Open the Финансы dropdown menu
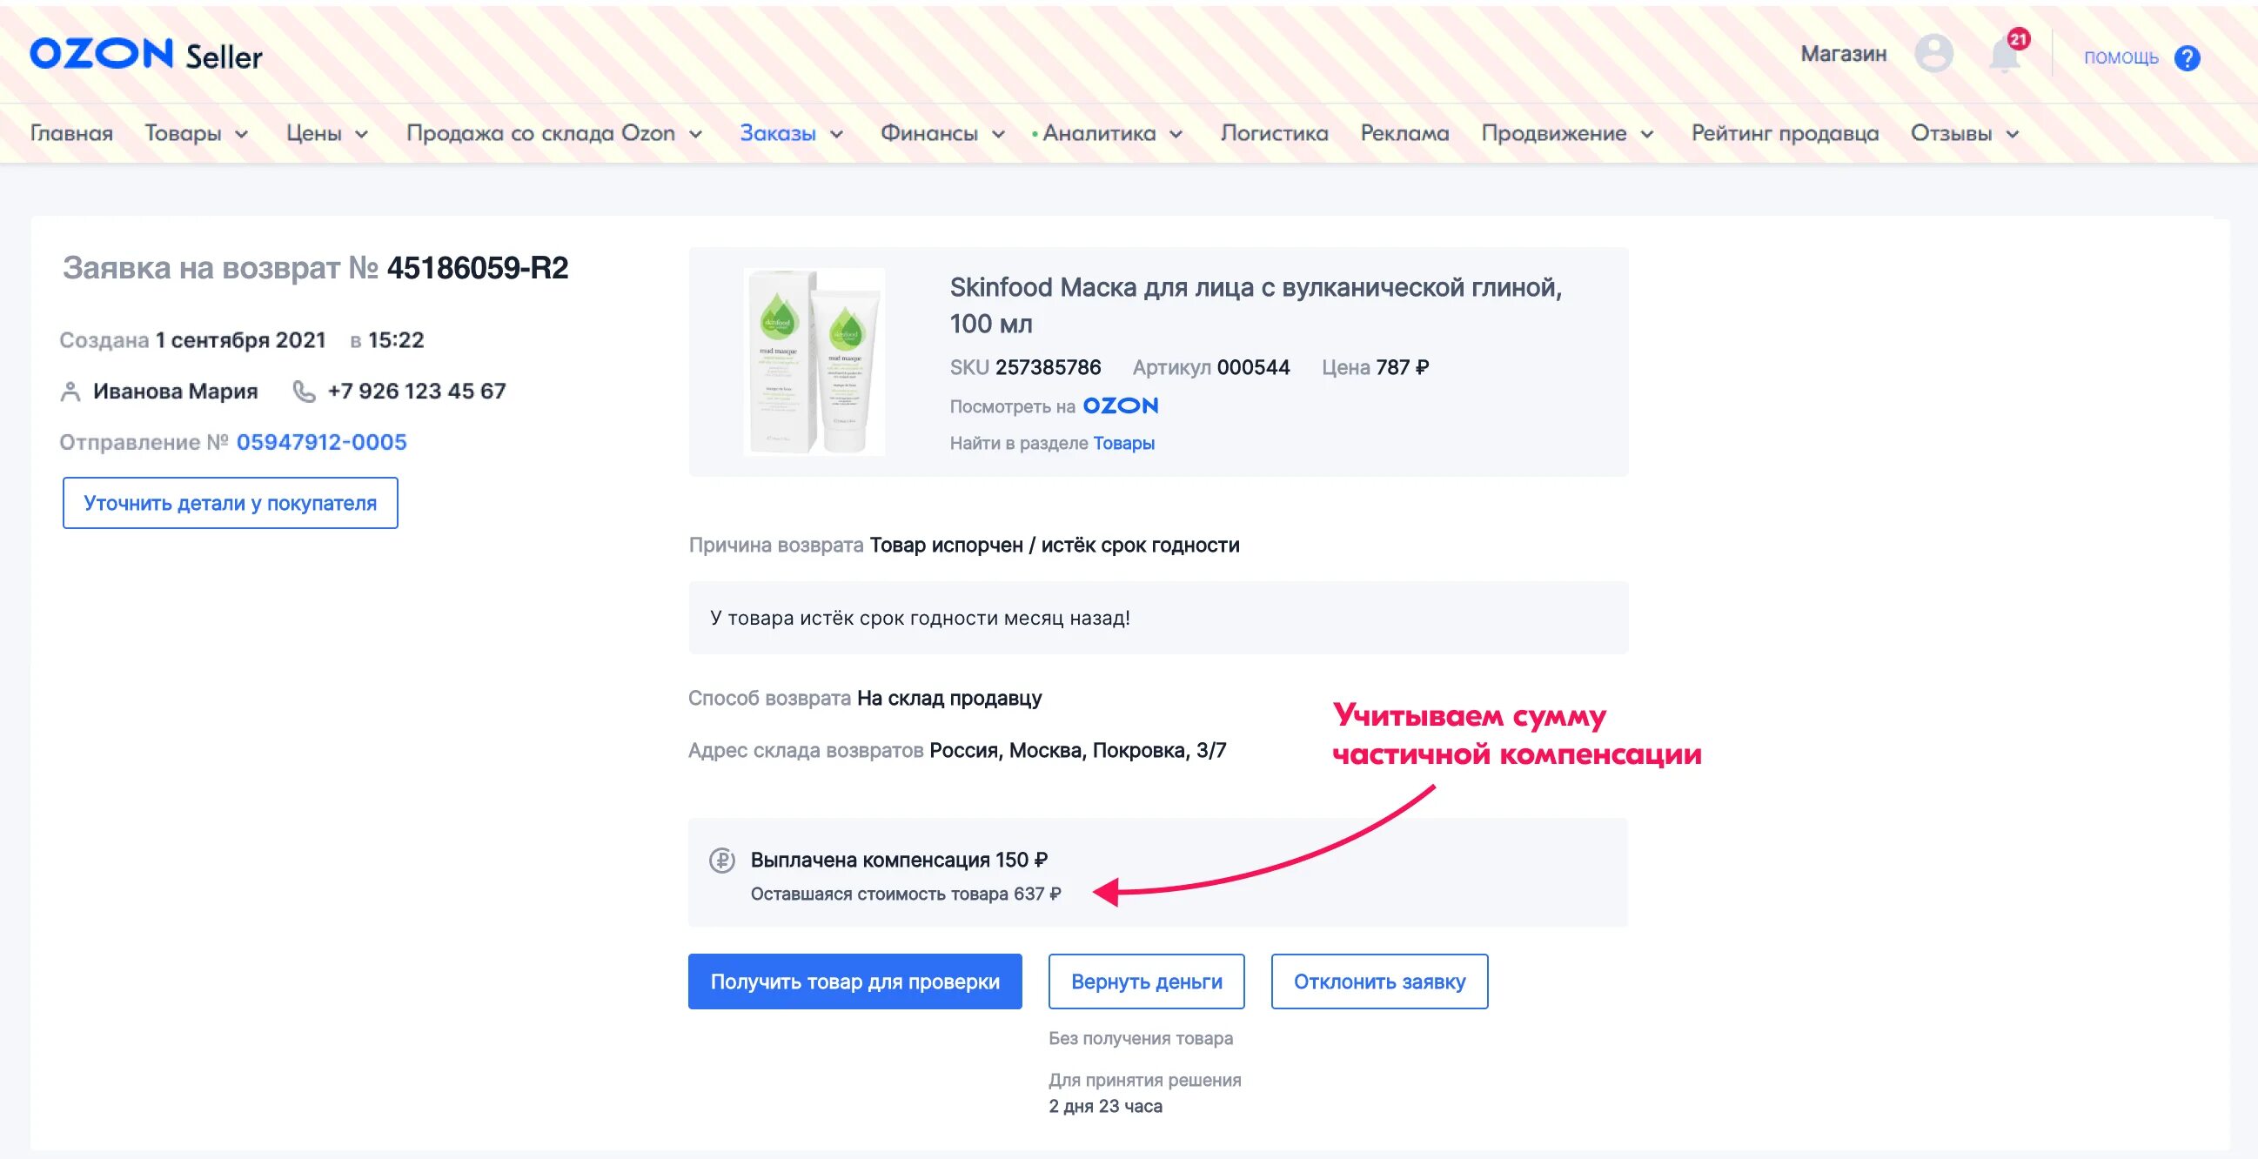Screen dimensions: 2258x1159 coord(942,133)
